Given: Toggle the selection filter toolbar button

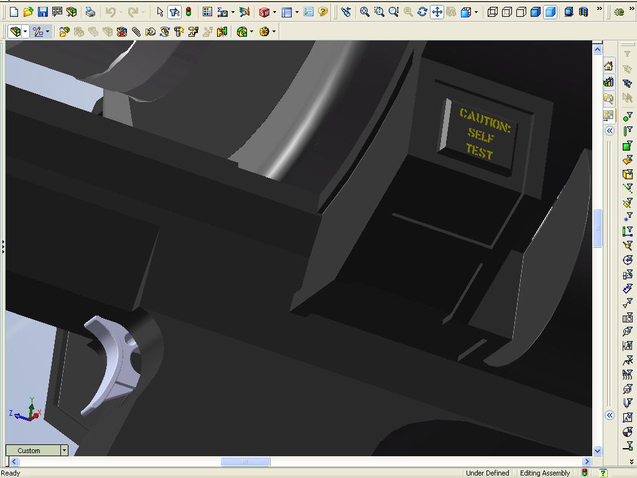Looking at the screenshot, I should point(174,12).
